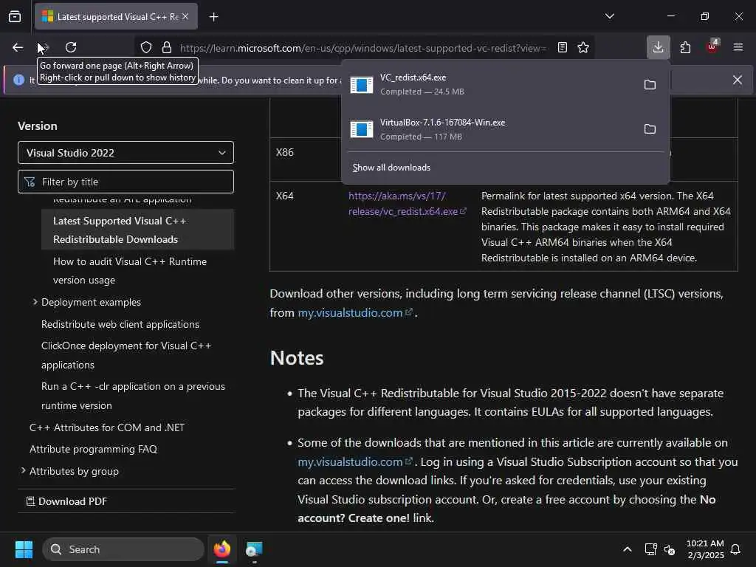The image size is (756, 567).
Task: Open C++ Attributes for COM and .NET
Action: pos(107,427)
